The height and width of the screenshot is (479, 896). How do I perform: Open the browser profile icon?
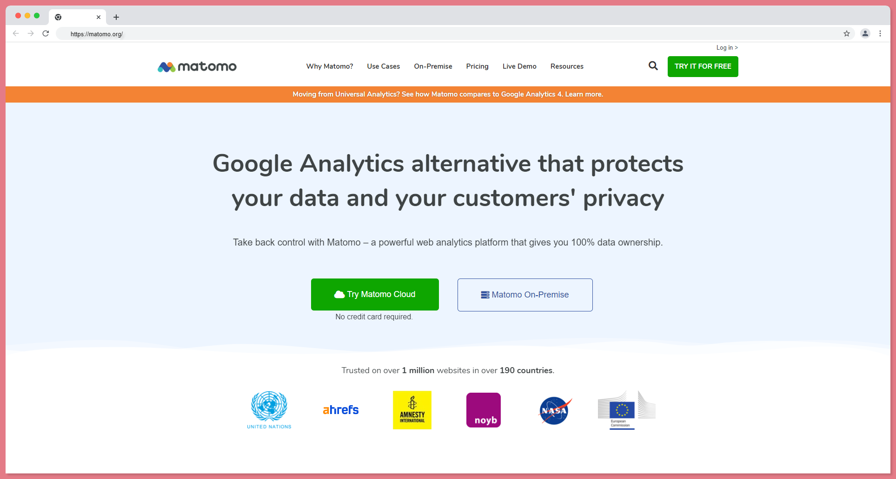point(865,33)
